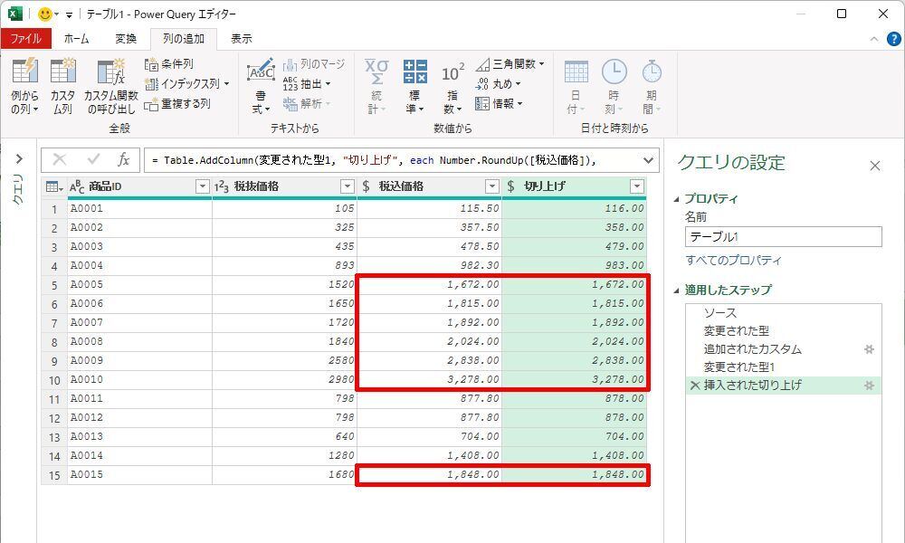Open the File tab (ファイル)
This screenshot has width=905, height=543.
[26, 39]
